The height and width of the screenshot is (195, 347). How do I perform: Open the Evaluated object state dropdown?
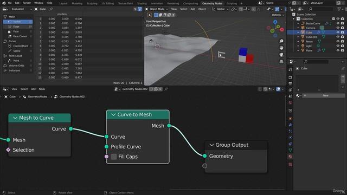coord(22,9)
